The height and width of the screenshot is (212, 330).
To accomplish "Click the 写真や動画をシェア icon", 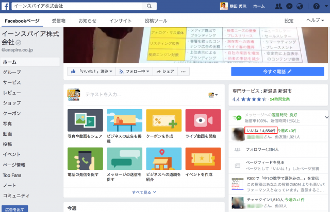I will point(85,120).
